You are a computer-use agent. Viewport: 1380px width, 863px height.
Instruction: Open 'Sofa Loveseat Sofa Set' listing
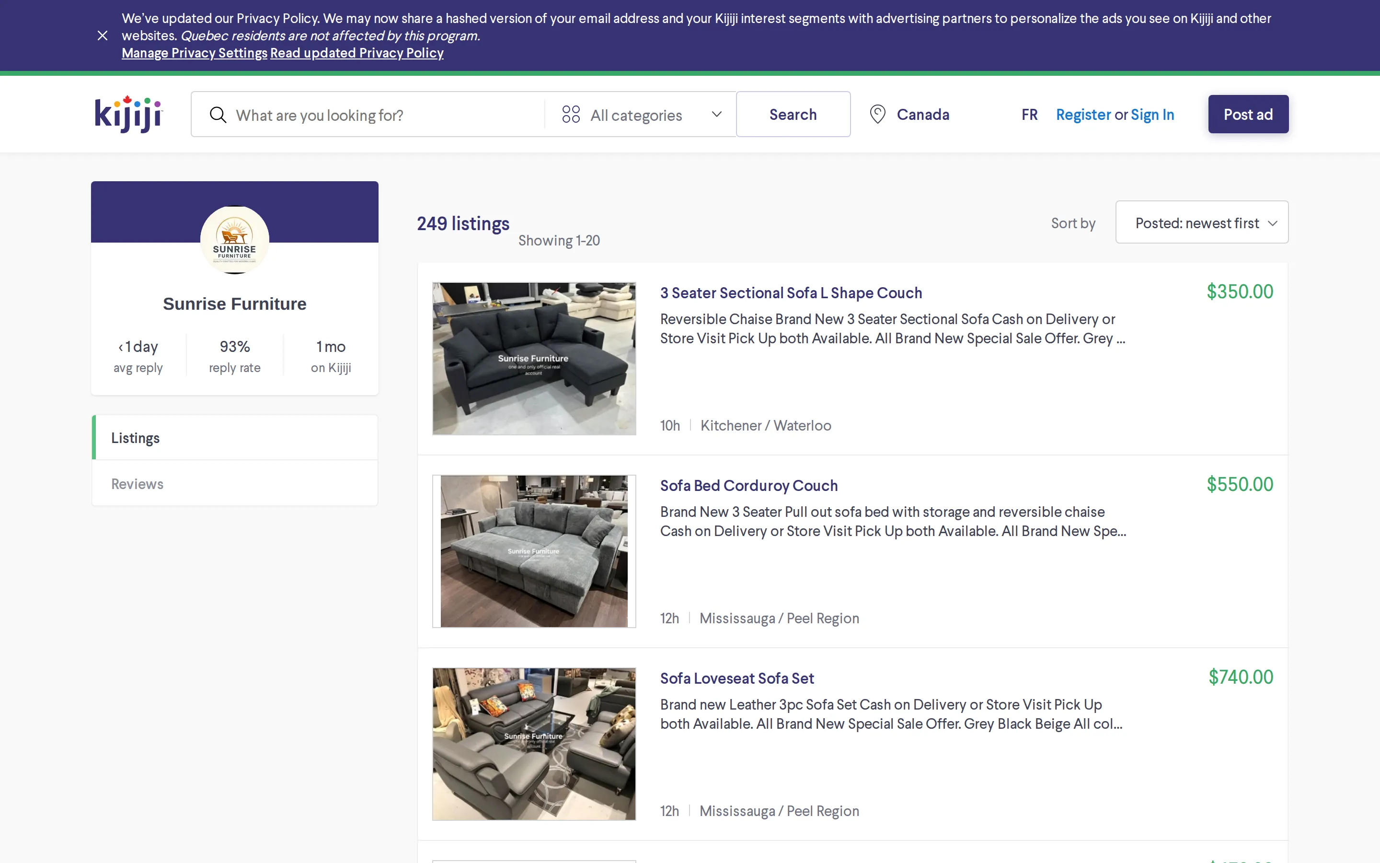737,678
